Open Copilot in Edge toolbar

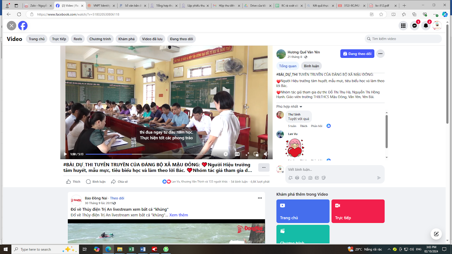(x=445, y=14)
